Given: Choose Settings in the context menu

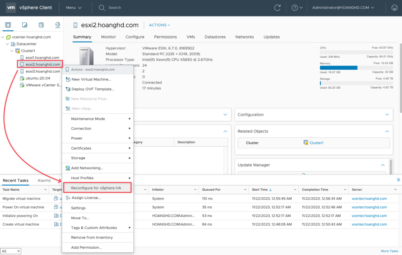Looking at the screenshot, I should [98, 208].
